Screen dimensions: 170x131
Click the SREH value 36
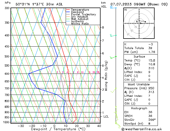tap(150, 116)
